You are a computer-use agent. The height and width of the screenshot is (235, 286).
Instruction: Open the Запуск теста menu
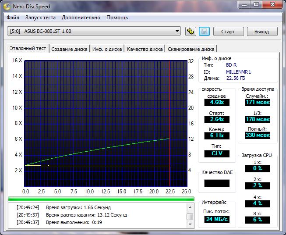coord(40,18)
